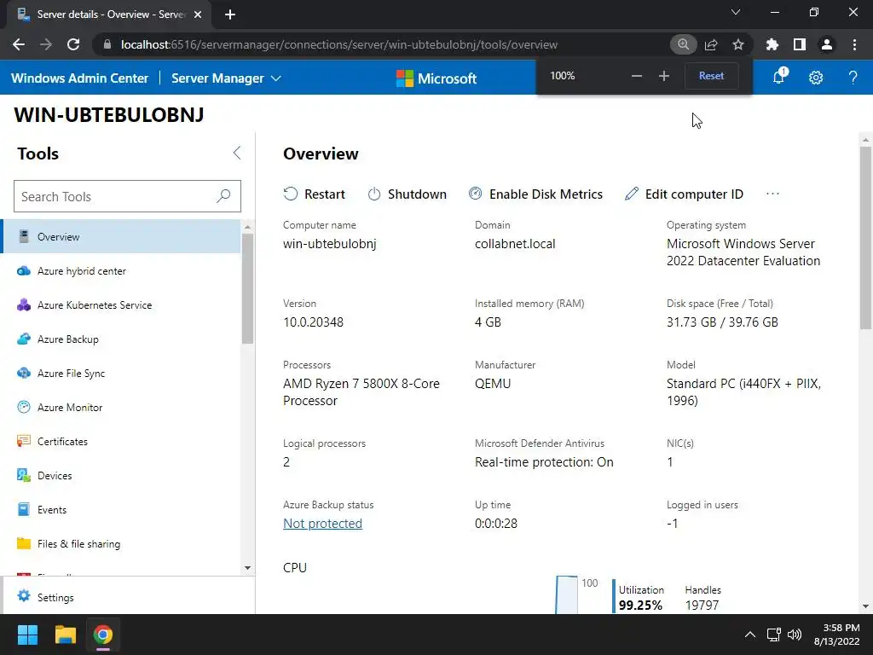Viewport: 873px width, 655px height.
Task: Toggle the Chrome side panel
Action: coord(800,44)
